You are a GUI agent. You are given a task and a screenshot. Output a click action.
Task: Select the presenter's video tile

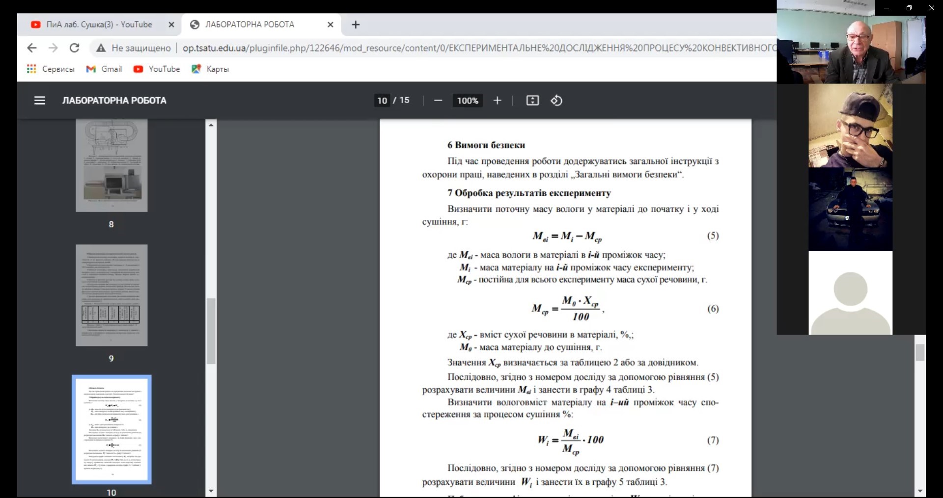click(x=851, y=50)
